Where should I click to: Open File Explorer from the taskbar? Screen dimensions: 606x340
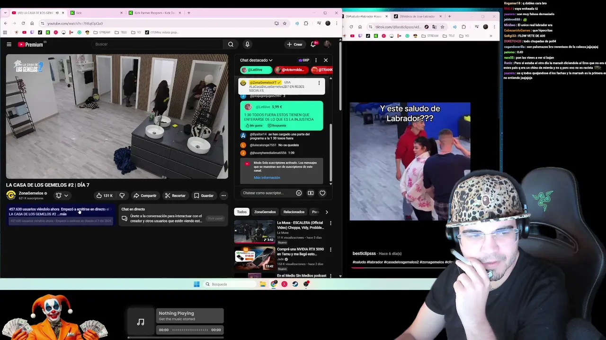click(263, 284)
